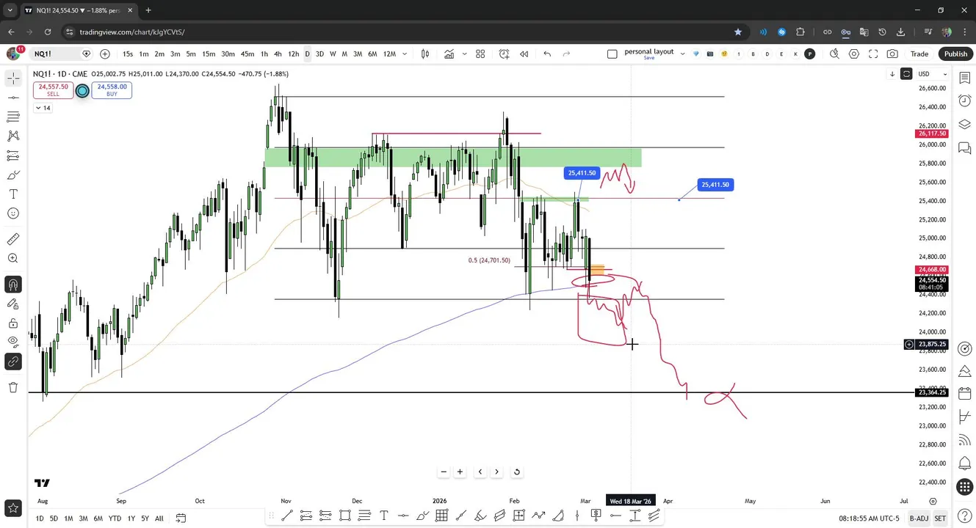
Task: Expand the indicator templates dropdown arrow
Action: [x=466, y=54]
